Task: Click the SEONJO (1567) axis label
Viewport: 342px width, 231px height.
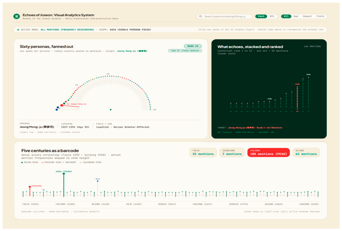Action: [x=167, y=204]
